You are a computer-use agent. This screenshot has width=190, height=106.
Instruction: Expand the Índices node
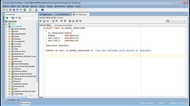click(x=9, y=37)
